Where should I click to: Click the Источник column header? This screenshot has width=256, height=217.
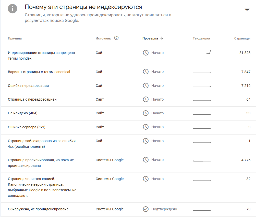click(x=103, y=38)
